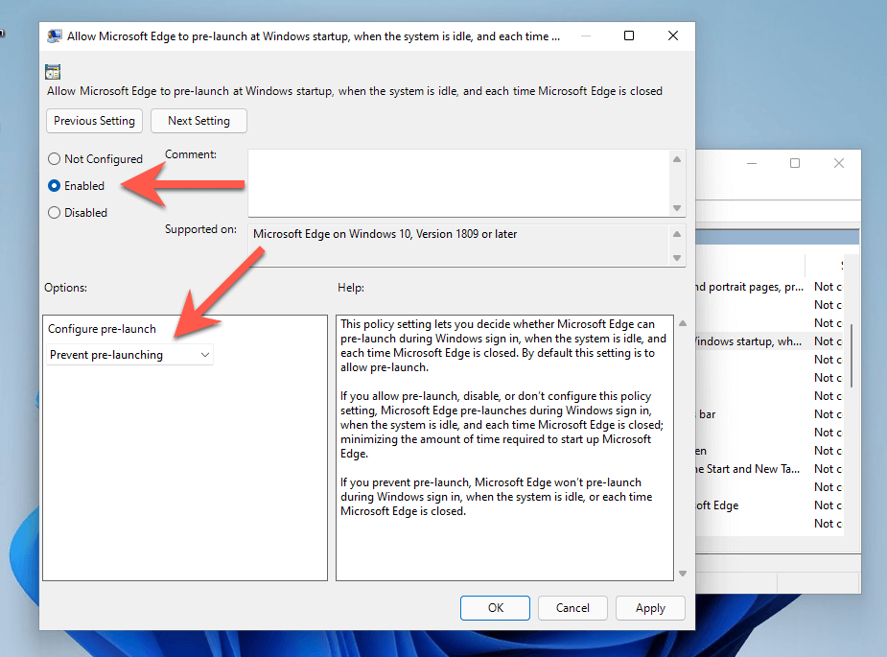Click the Help text 'This policy setting lets you decide'
The width and height of the screenshot is (887, 657).
coord(430,324)
